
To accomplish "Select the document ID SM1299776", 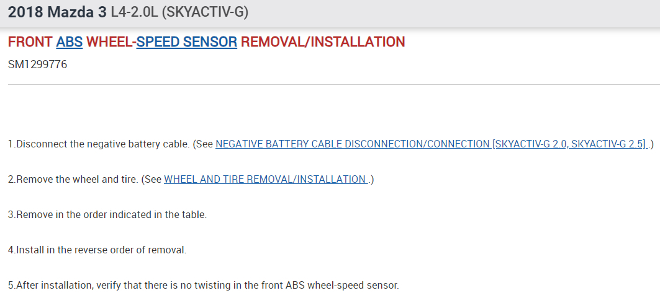I will 37,64.
